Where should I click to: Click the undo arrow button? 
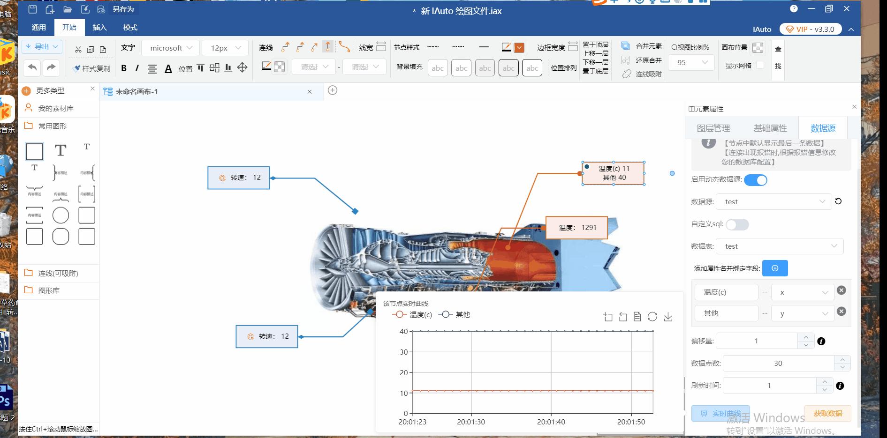[x=32, y=67]
